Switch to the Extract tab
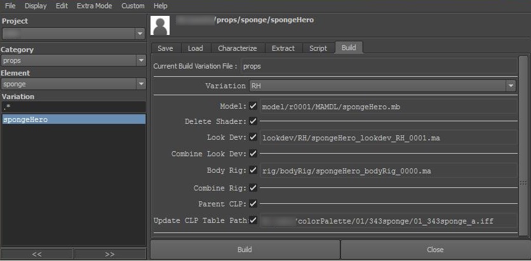 [283, 48]
